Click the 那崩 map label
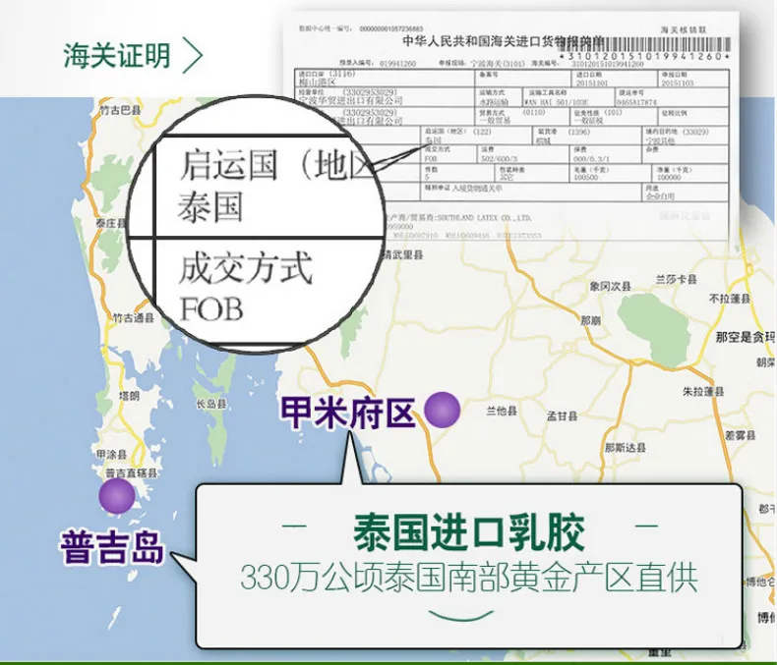Screen dimensions: 777x665 tap(591, 320)
